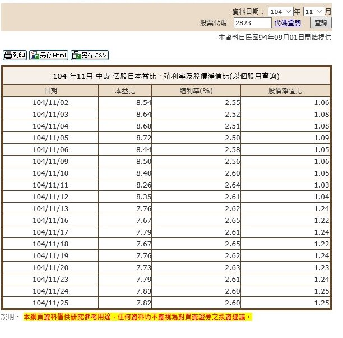Click yield value 2.64 for 104/11/11
343x338 pixels.
[x=233, y=185]
